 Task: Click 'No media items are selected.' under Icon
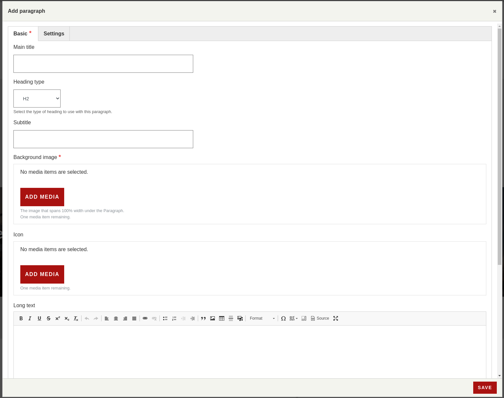(x=54, y=249)
